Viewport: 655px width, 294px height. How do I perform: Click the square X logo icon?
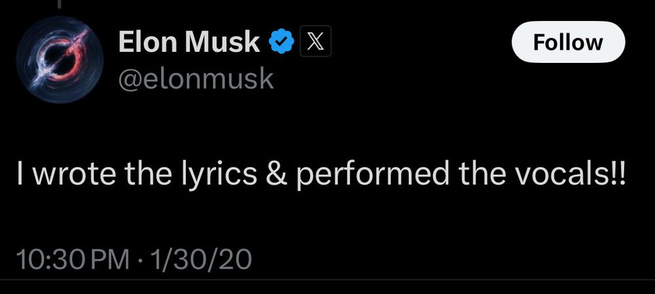click(316, 41)
